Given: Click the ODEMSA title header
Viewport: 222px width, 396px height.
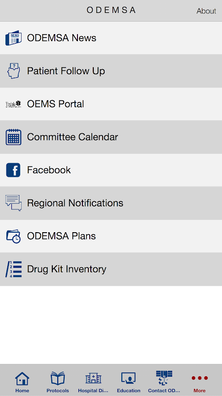Looking at the screenshot, I should (x=111, y=10).
